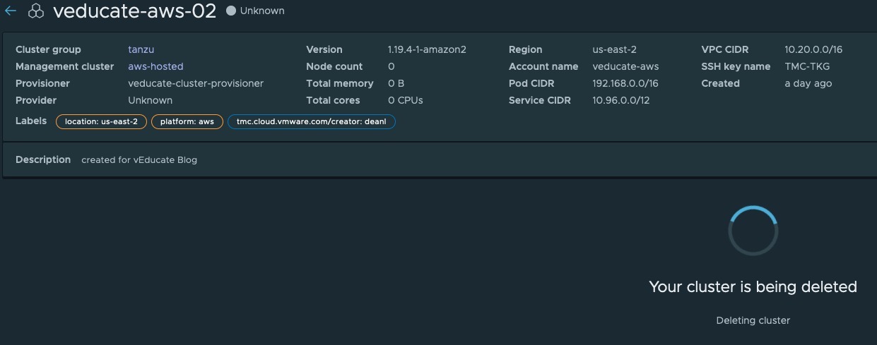Open the tanzu cluster group link

pyautogui.click(x=141, y=49)
